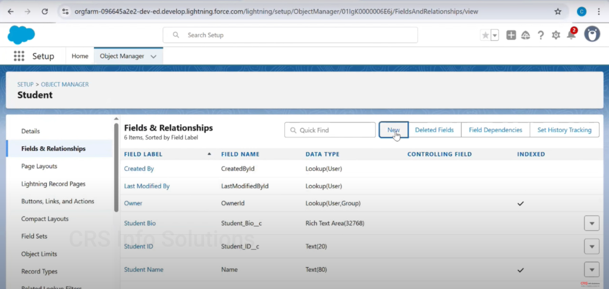Click the sidebar scrollbar thumb
Screen dimensions: 609x289
[116, 167]
